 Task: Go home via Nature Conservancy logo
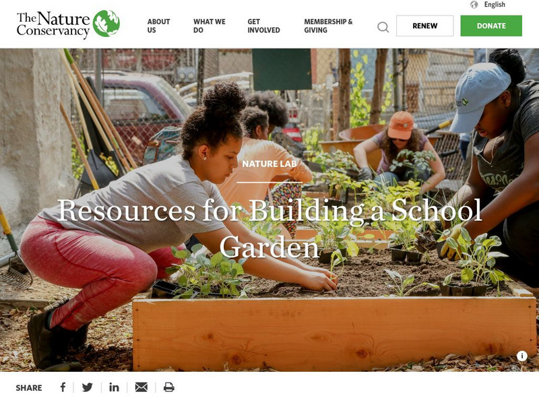pos(68,24)
